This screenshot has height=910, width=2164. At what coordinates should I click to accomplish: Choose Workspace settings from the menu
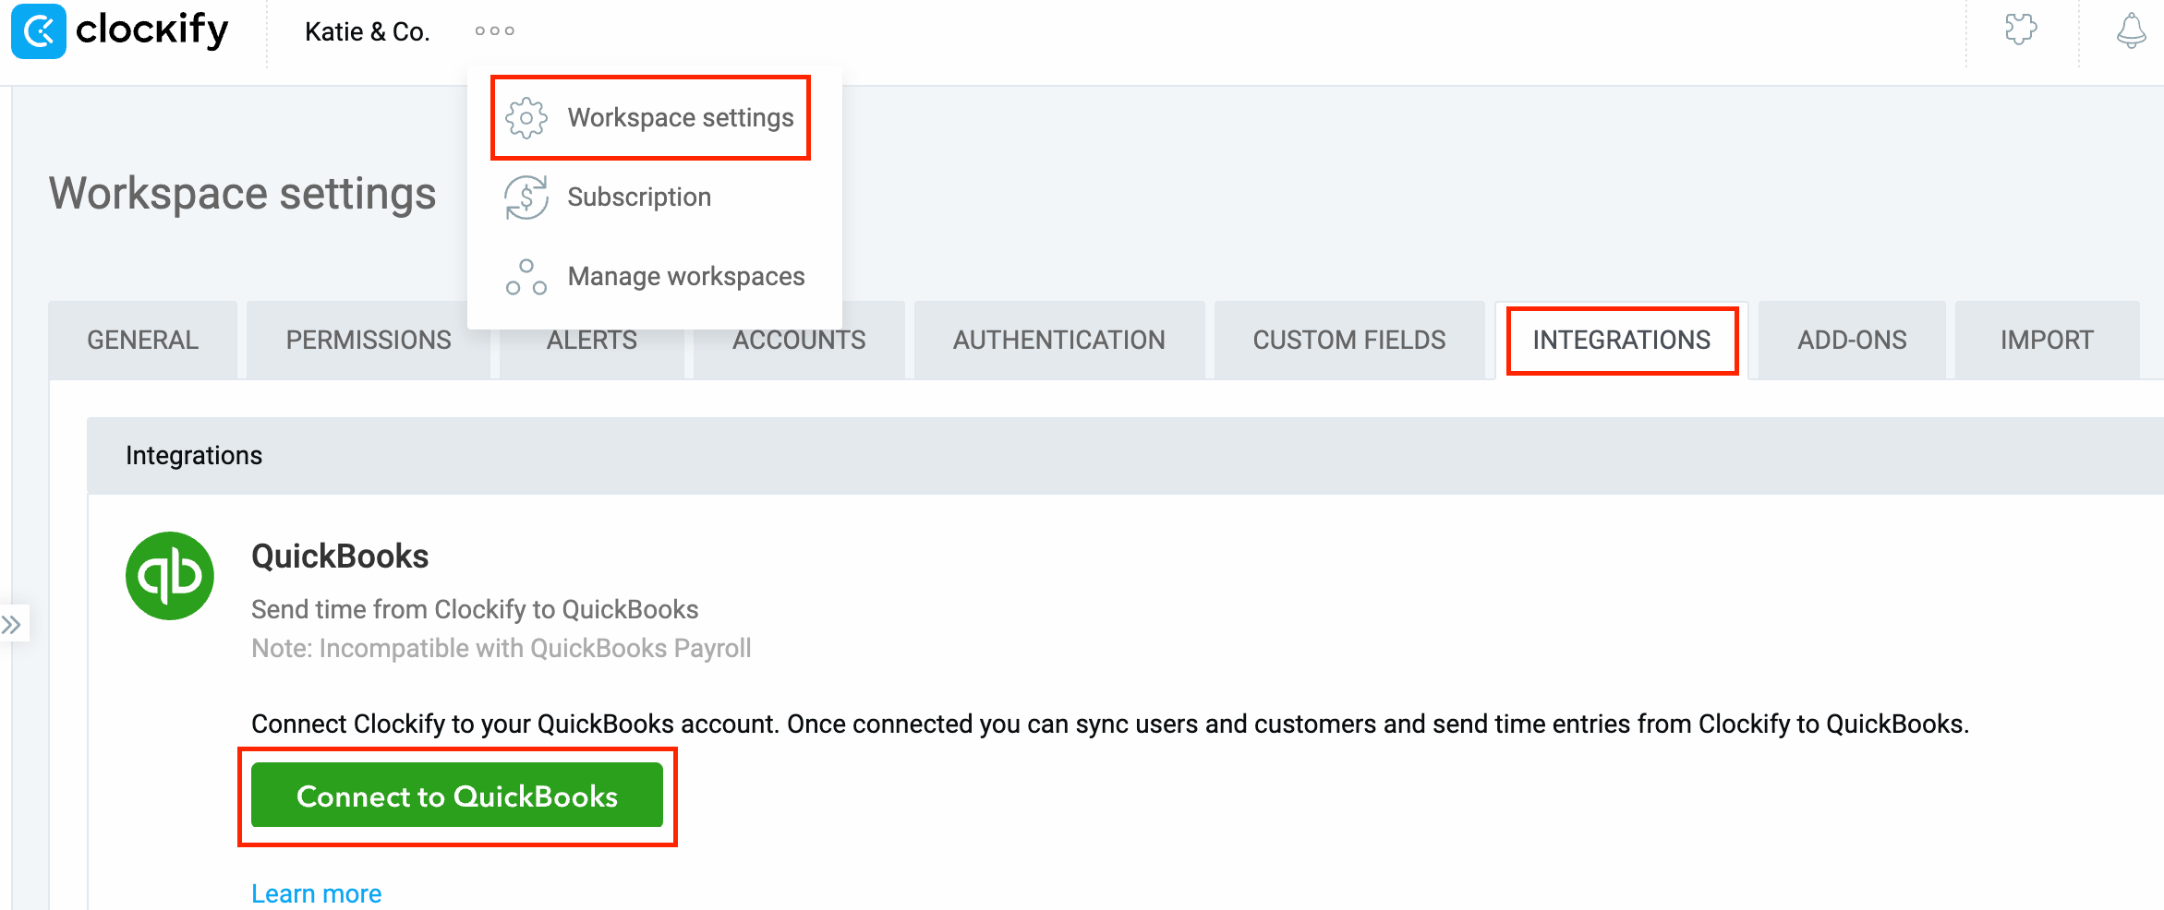tap(681, 117)
